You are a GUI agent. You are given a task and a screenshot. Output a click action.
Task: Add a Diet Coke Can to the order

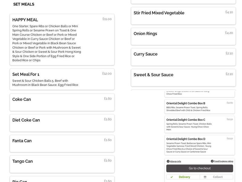point(62,123)
